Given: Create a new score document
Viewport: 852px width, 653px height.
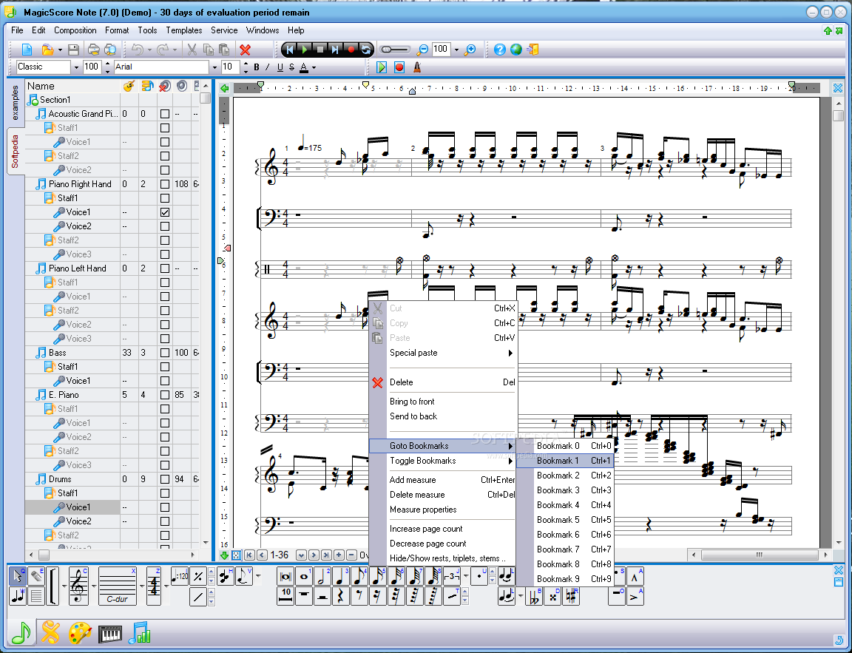Looking at the screenshot, I should click(27, 50).
